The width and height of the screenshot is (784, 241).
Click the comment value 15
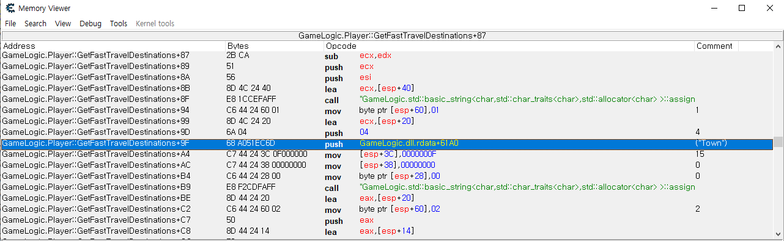(700, 154)
